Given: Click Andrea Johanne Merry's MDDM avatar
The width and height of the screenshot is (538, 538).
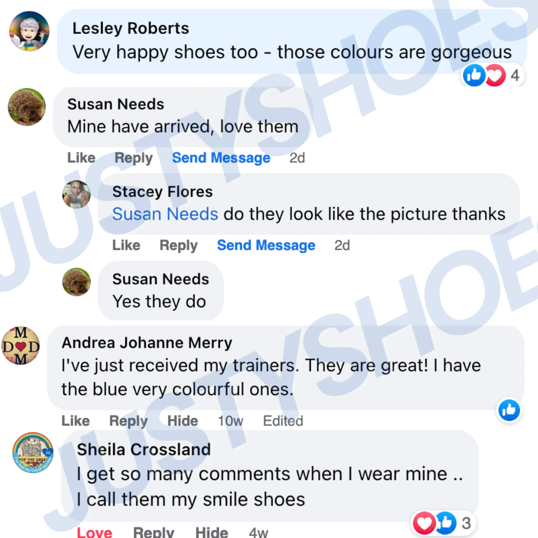Looking at the screenshot, I should (20, 346).
